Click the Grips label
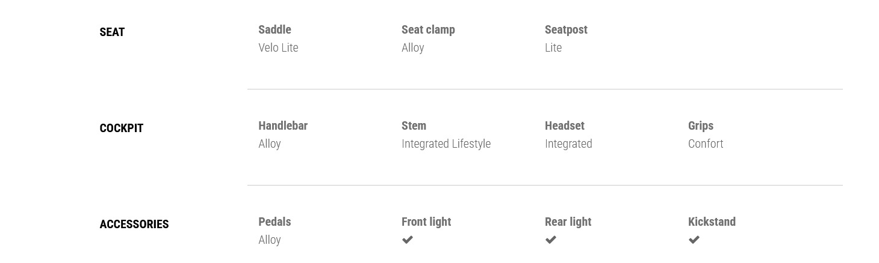This screenshot has width=879, height=263. 701,125
